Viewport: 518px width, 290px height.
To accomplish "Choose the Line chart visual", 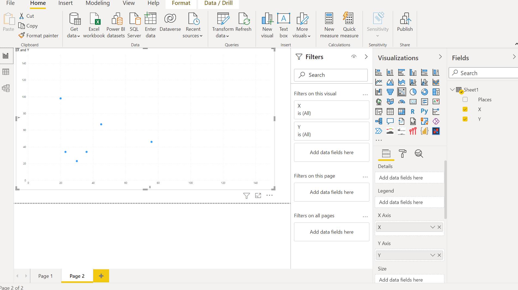I will [379, 82].
